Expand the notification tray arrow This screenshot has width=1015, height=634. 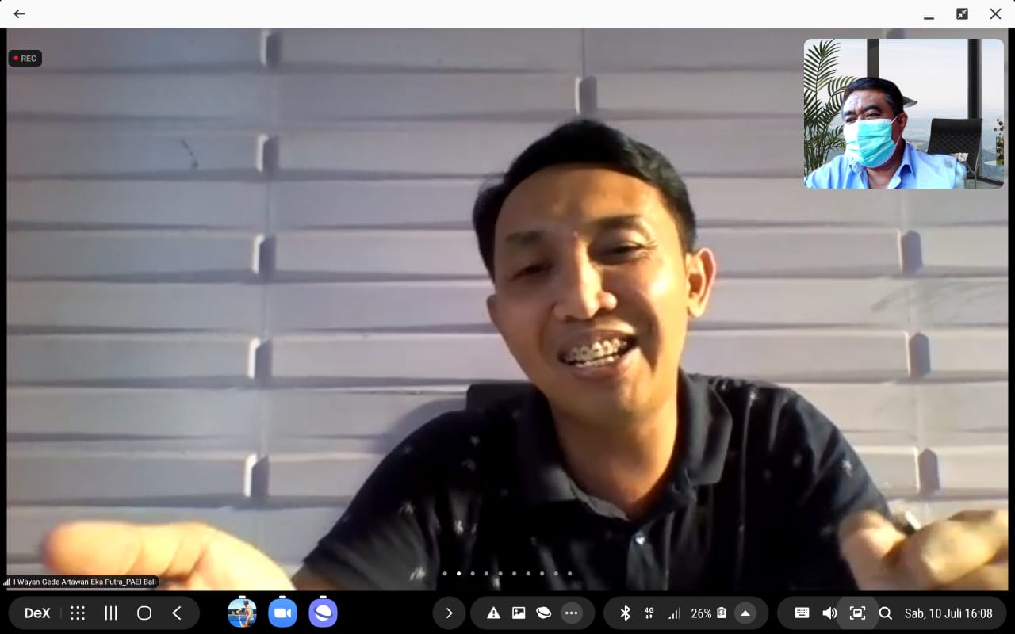(x=449, y=613)
